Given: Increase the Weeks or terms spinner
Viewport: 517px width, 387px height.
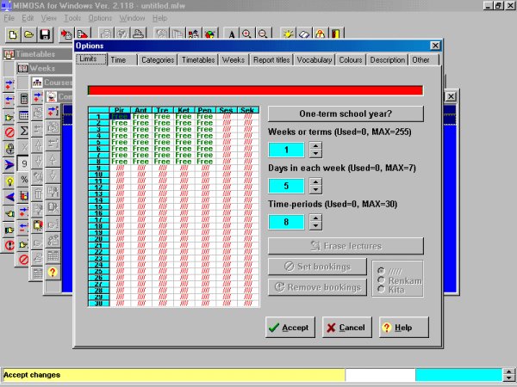Looking at the screenshot, I should tap(315, 146).
